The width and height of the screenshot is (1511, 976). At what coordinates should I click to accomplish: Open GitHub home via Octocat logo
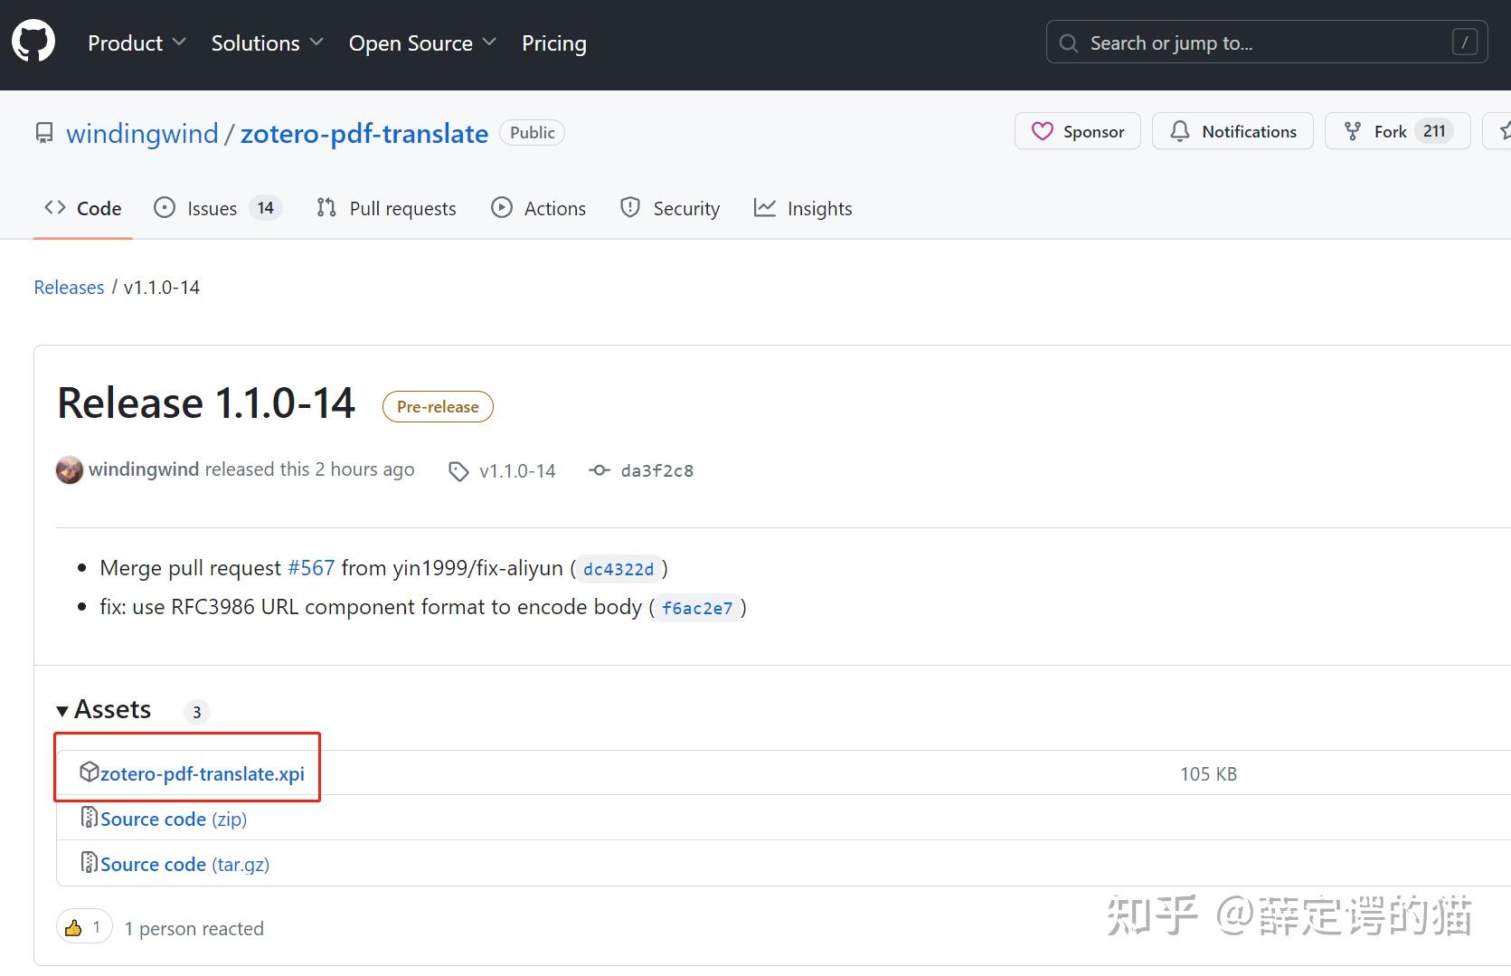coord(33,43)
